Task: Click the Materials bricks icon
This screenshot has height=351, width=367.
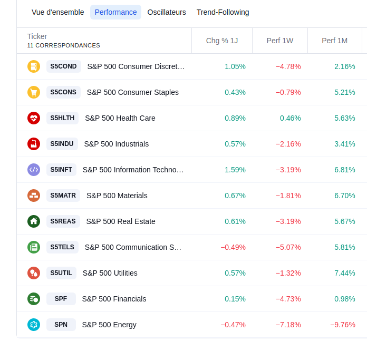Action: 34,196
